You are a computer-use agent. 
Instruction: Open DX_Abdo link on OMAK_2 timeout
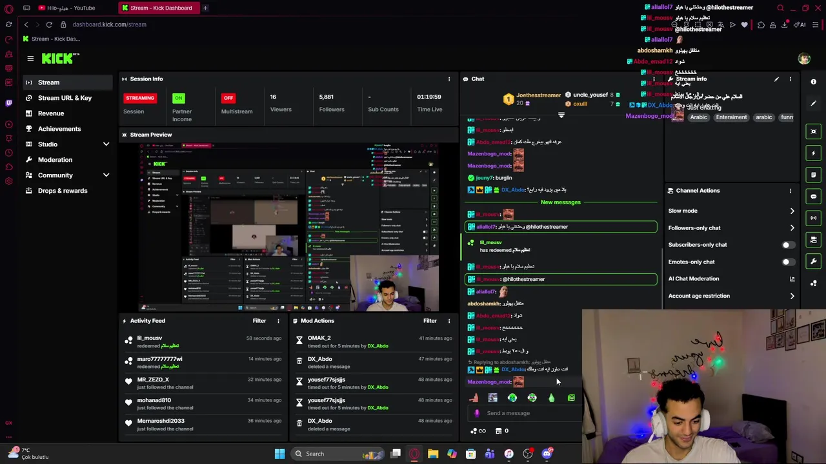click(378, 346)
